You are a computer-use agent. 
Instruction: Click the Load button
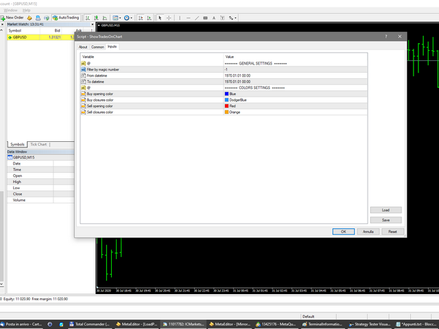click(x=385, y=210)
